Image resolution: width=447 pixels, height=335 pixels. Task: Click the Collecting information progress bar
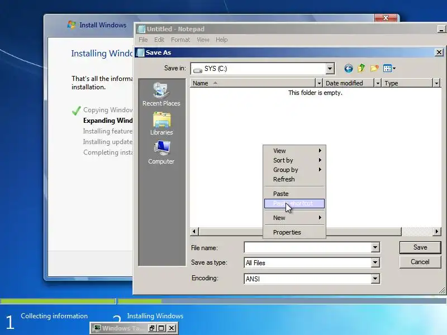[x=58, y=301]
